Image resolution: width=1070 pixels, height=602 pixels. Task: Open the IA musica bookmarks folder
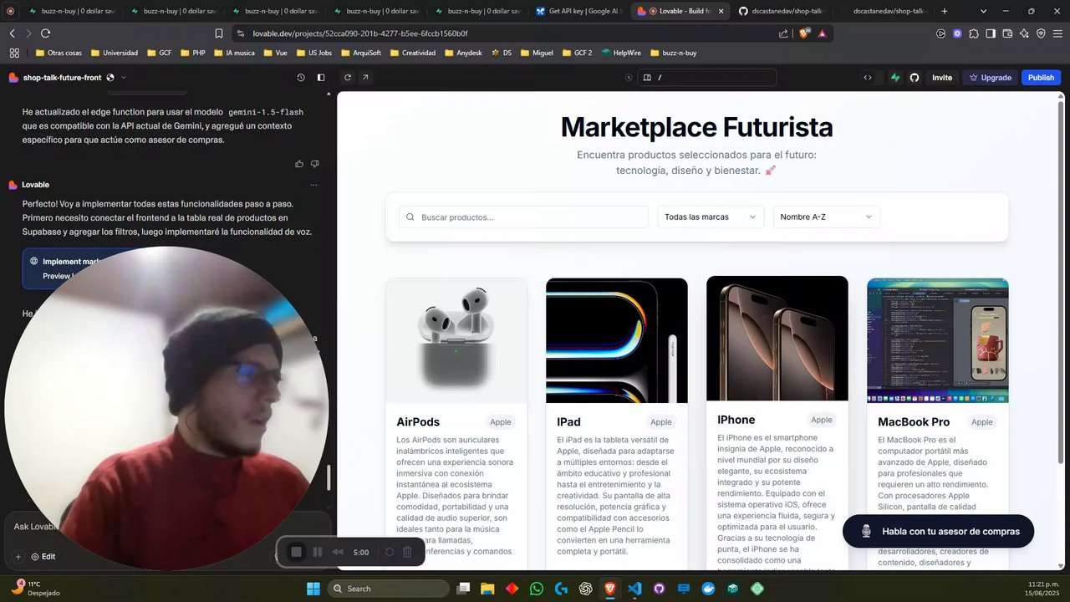coord(234,53)
